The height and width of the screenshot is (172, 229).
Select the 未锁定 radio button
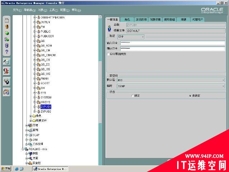tap(190, 96)
